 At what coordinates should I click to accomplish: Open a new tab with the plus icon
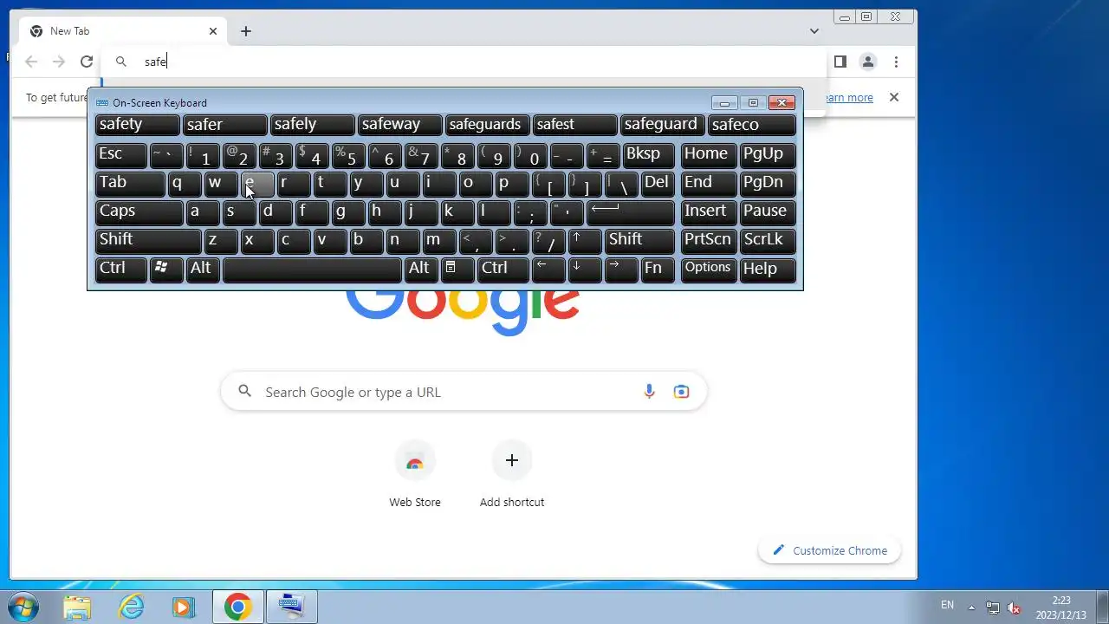[246, 31]
